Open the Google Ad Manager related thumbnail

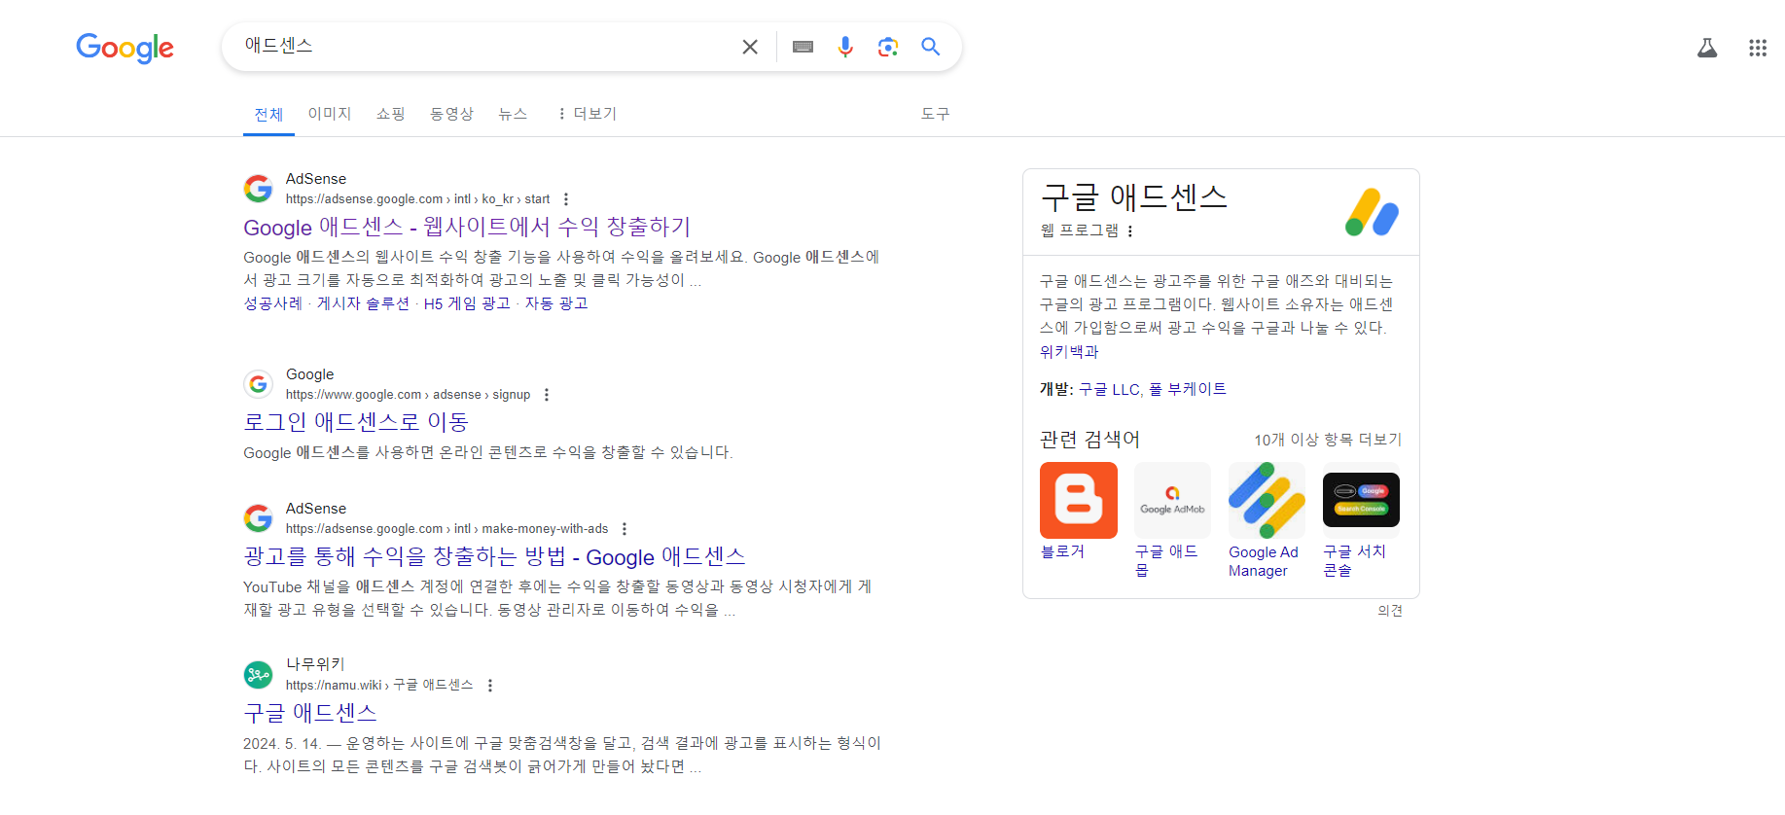pos(1267,500)
